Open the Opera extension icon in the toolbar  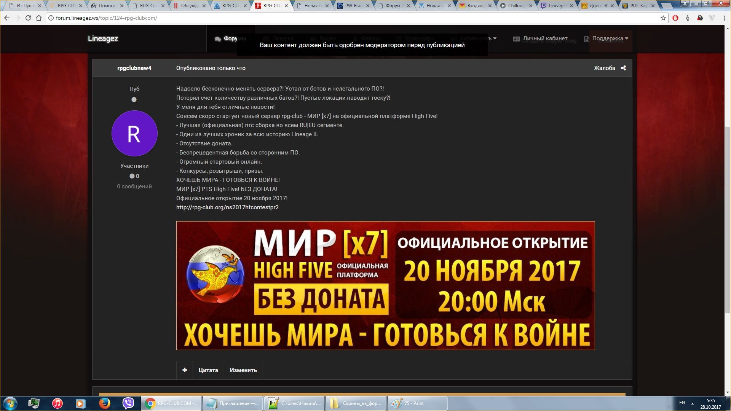pyautogui.click(x=675, y=18)
